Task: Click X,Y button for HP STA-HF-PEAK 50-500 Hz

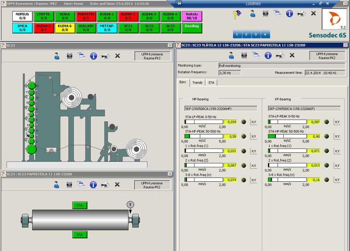Action: point(254,136)
